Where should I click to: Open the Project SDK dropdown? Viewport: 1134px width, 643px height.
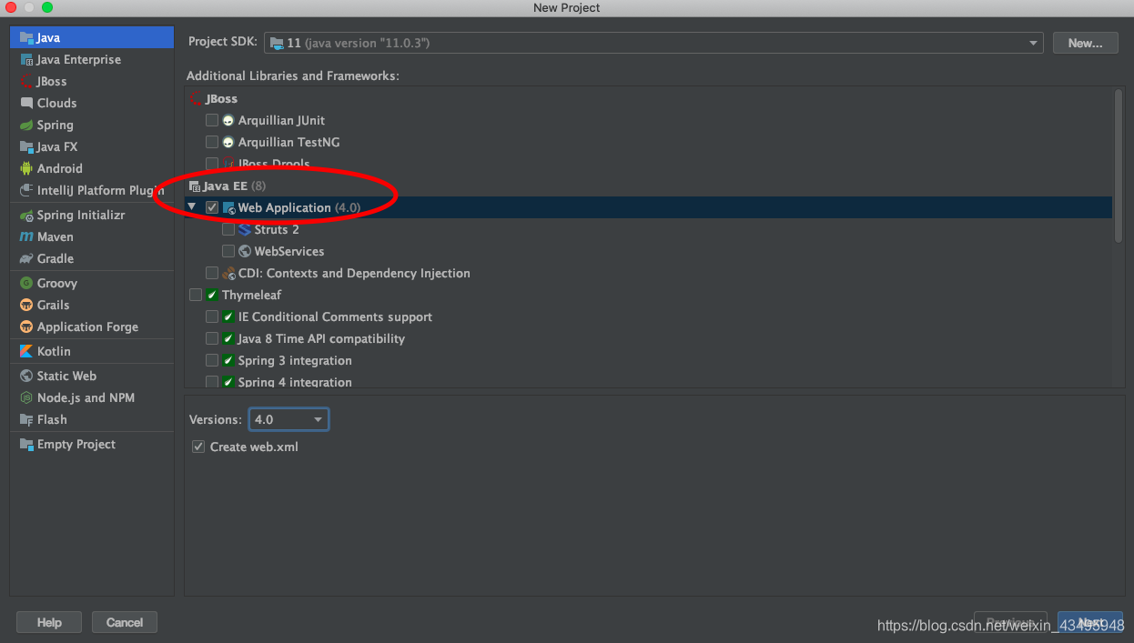pyautogui.click(x=653, y=43)
